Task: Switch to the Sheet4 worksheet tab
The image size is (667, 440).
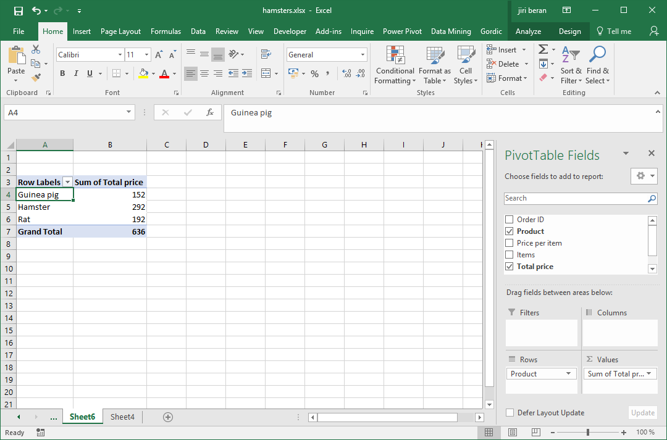Action: point(122,417)
